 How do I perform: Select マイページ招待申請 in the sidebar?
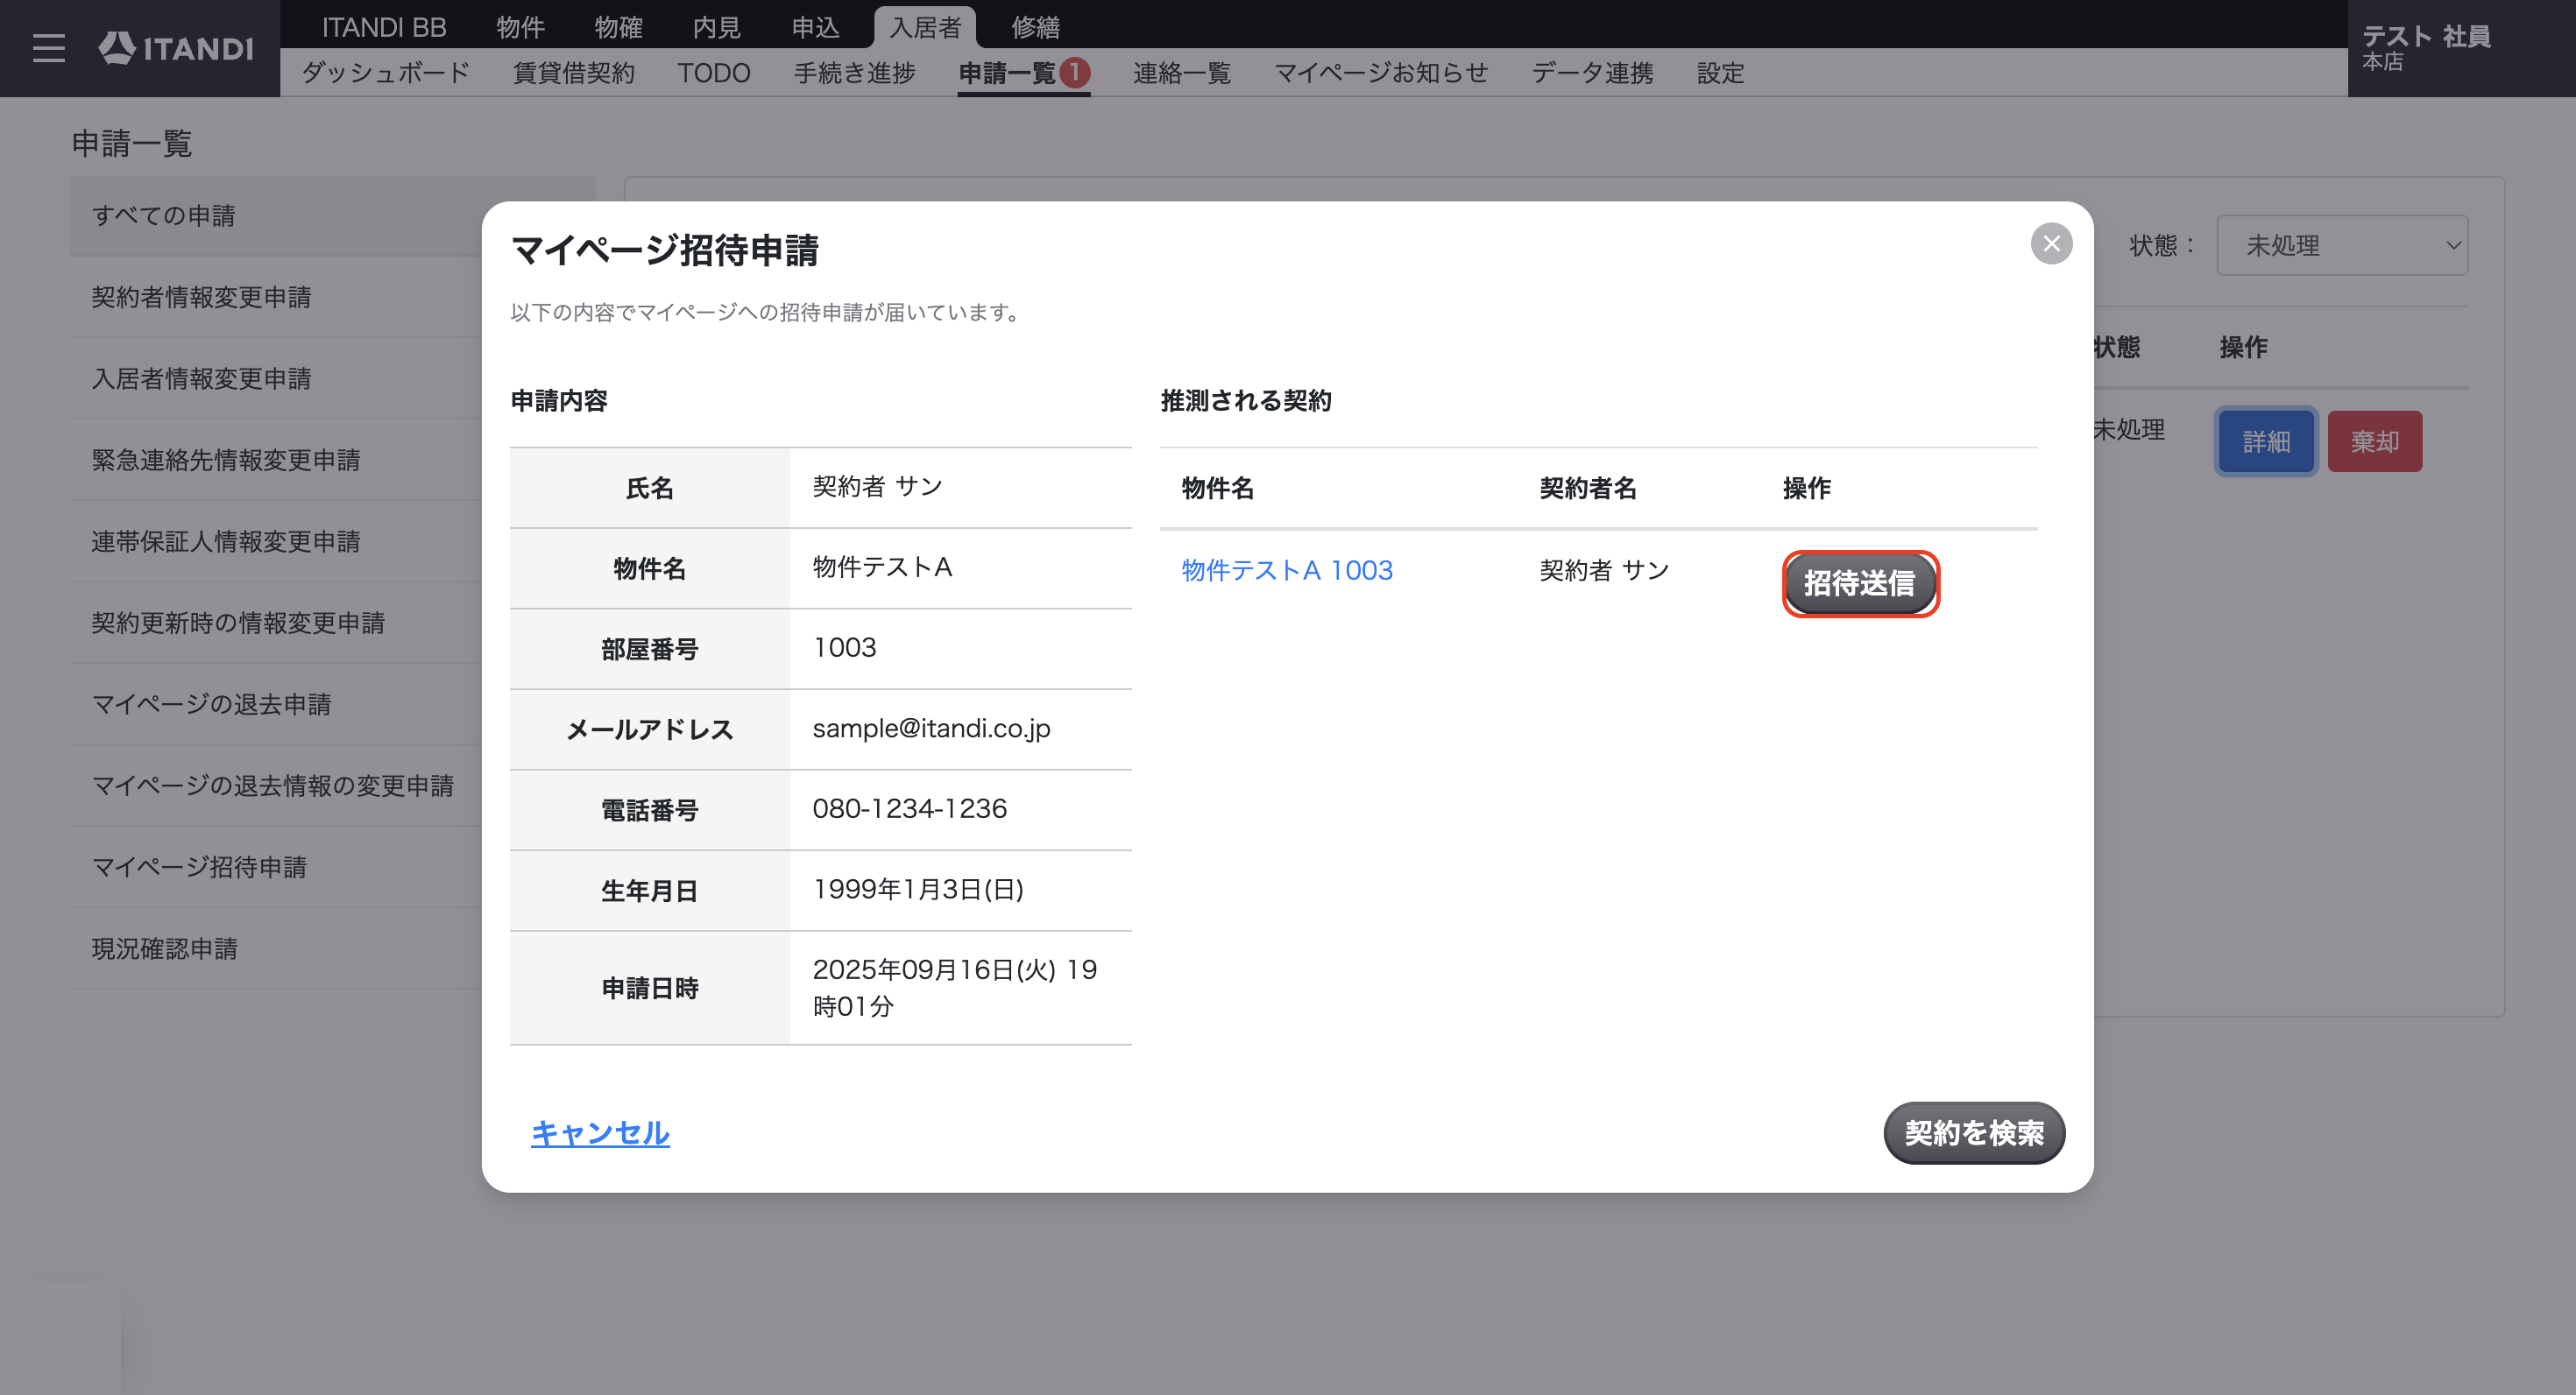pos(276,867)
